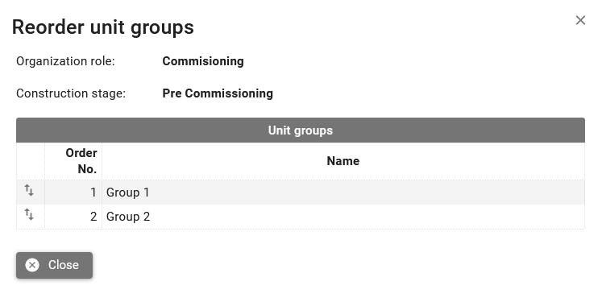The image size is (602, 294).
Task: Click the Commisioning organization role value
Action: 203,61
